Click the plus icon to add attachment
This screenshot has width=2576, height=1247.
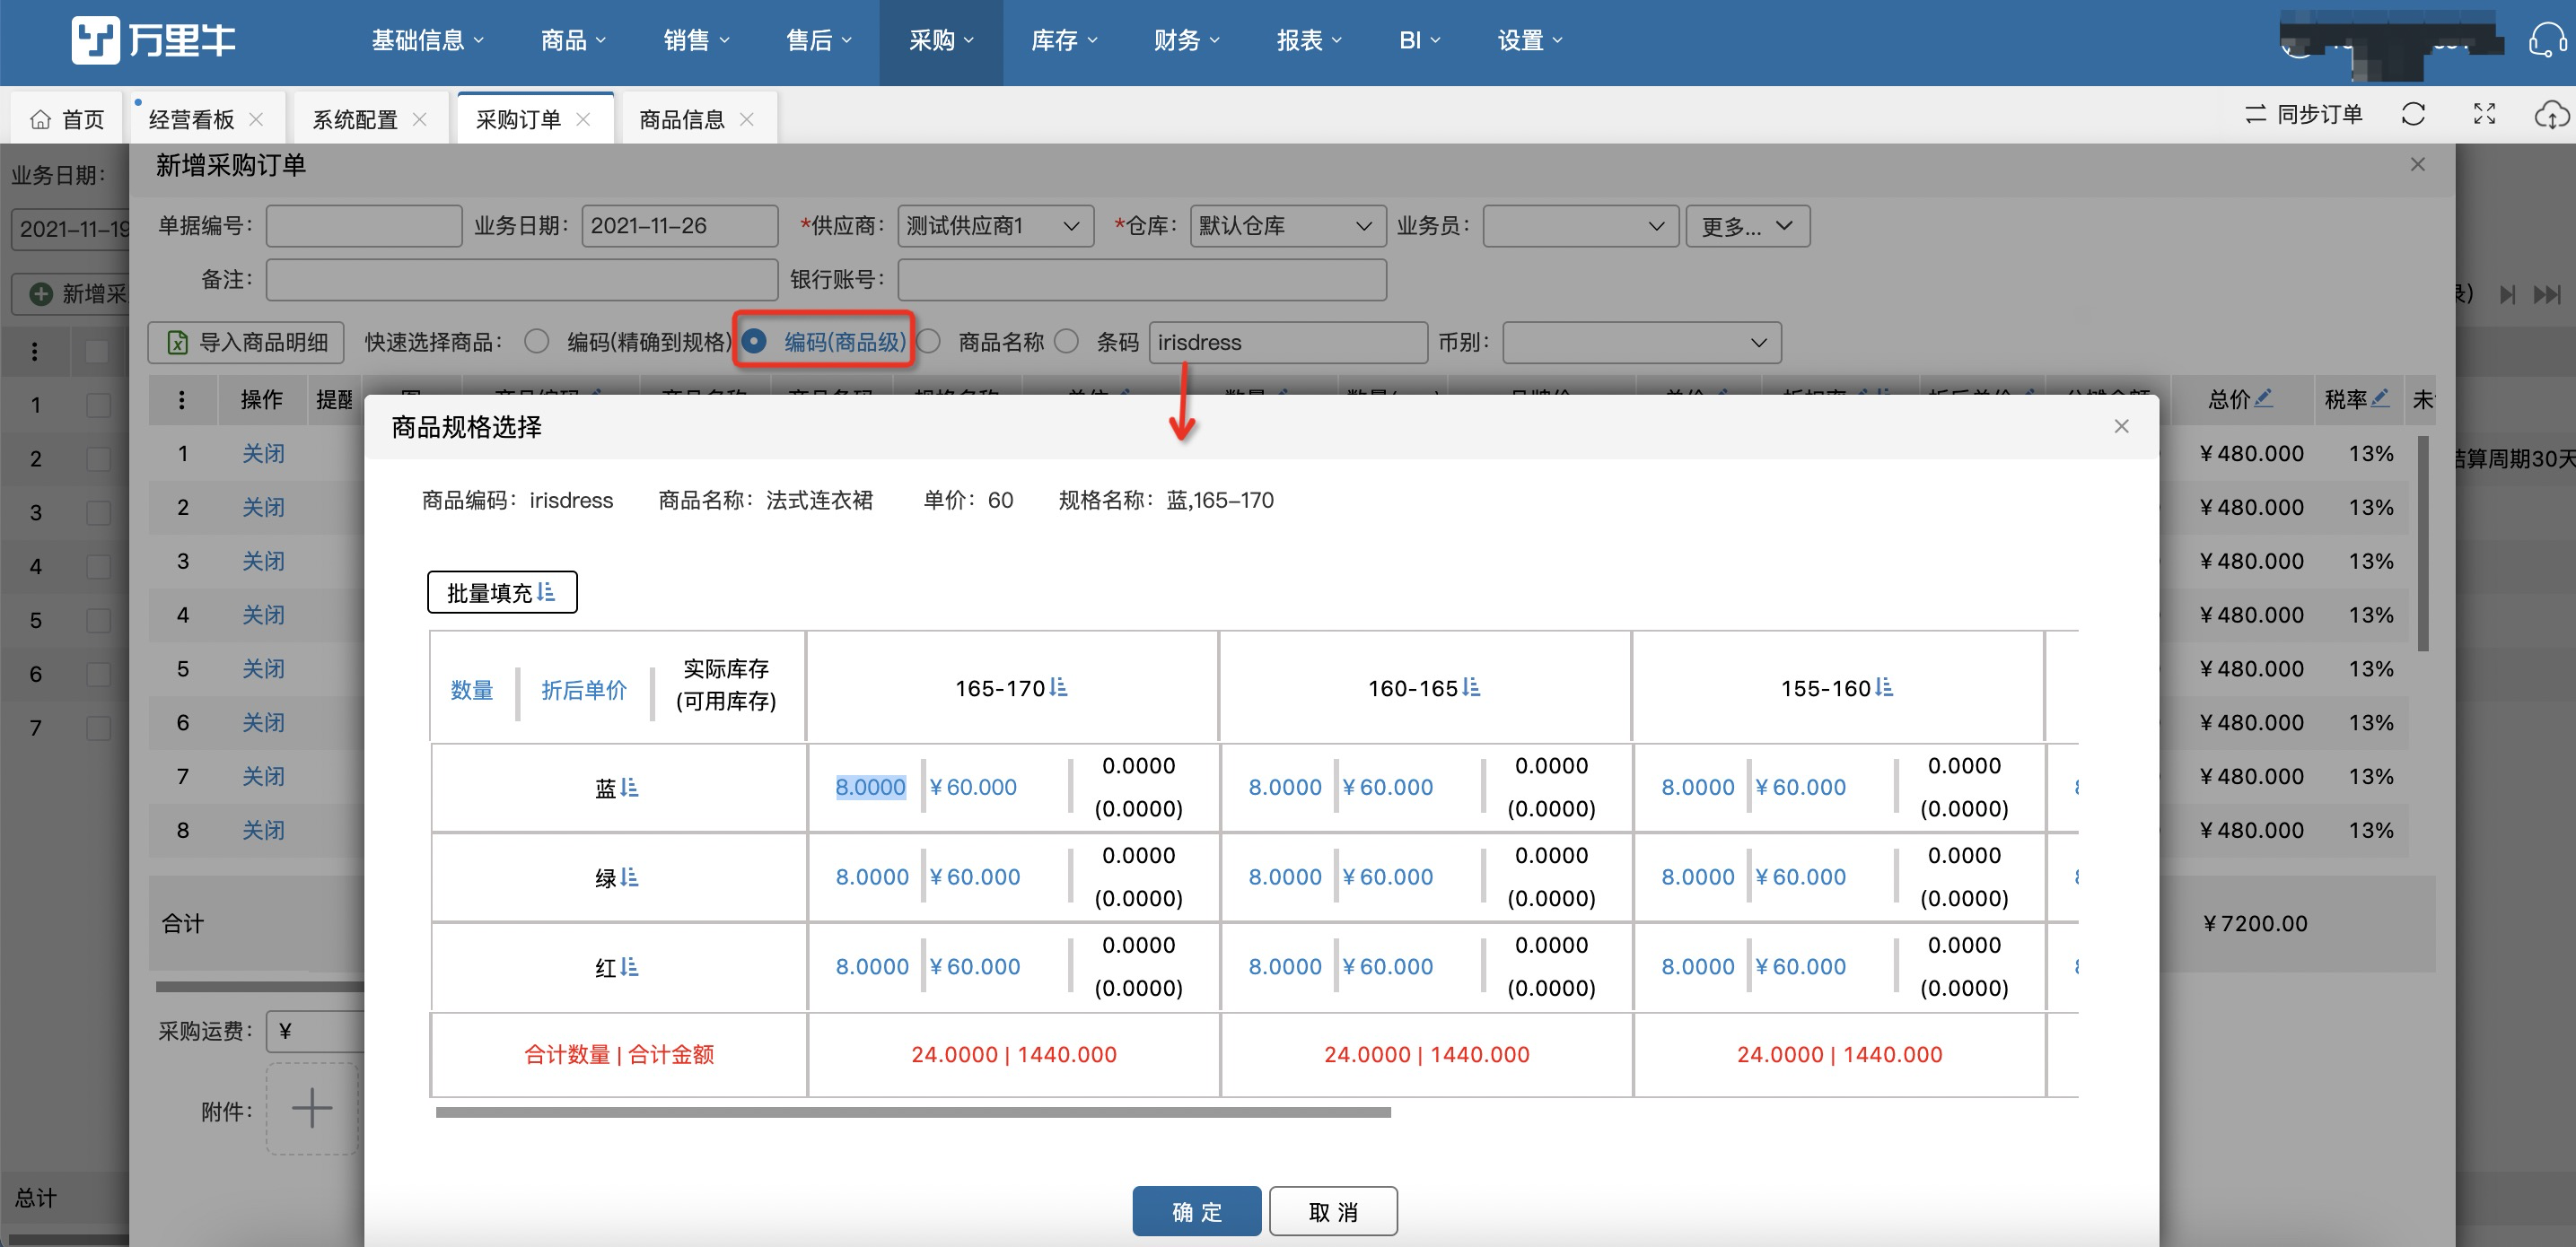pos(312,1108)
